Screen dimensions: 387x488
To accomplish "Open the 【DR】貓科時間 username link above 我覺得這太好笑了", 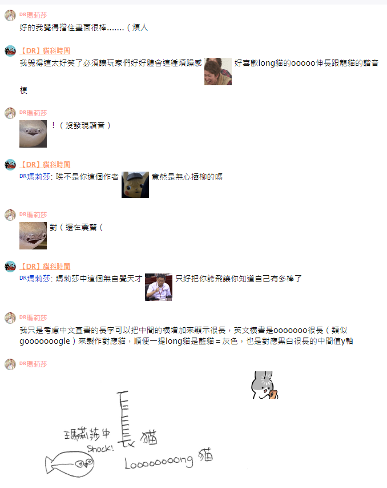I will point(45,51).
